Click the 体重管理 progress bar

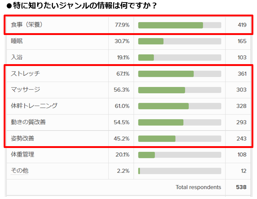click(x=179, y=155)
